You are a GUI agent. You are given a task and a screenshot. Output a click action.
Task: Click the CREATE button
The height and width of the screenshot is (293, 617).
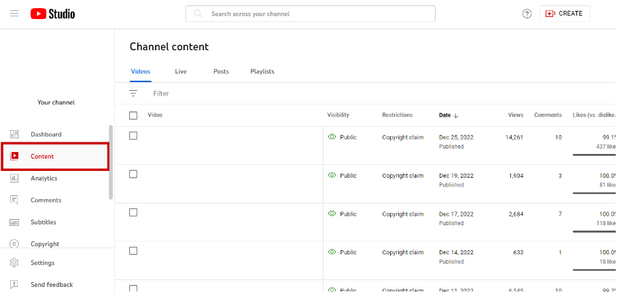pos(565,14)
